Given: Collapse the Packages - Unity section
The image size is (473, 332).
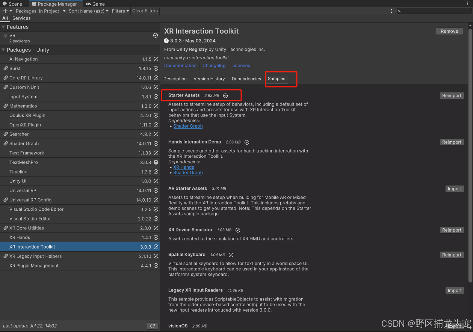Looking at the screenshot, I should 3,50.
